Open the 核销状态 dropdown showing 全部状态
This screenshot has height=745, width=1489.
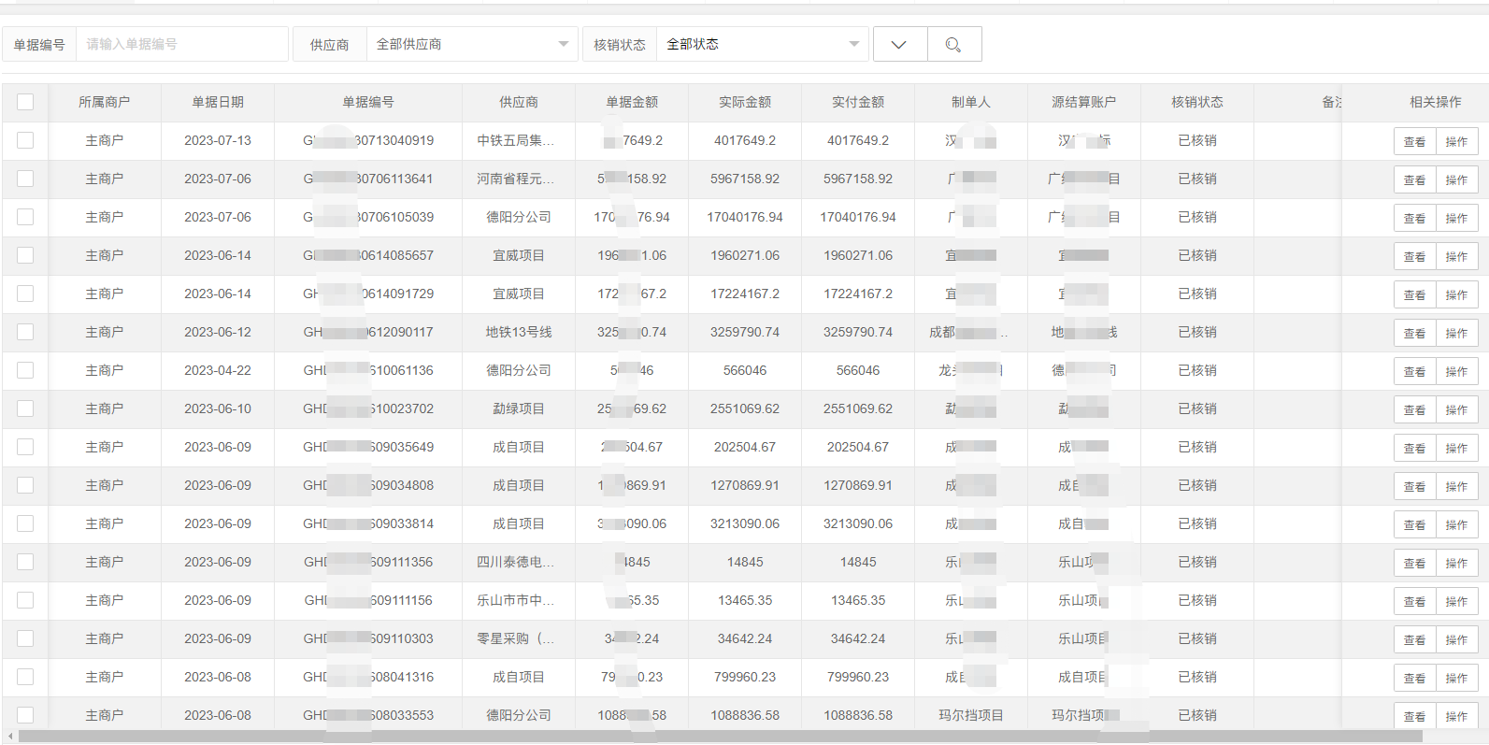click(x=762, y=45)
